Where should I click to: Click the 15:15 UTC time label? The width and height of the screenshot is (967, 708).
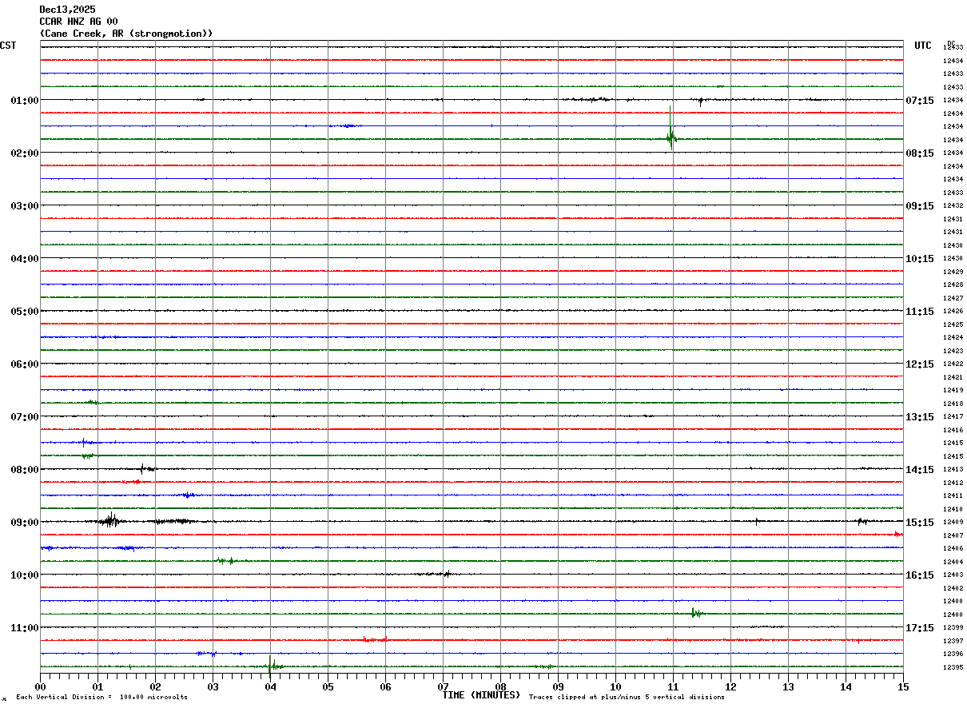coord(920,523)
